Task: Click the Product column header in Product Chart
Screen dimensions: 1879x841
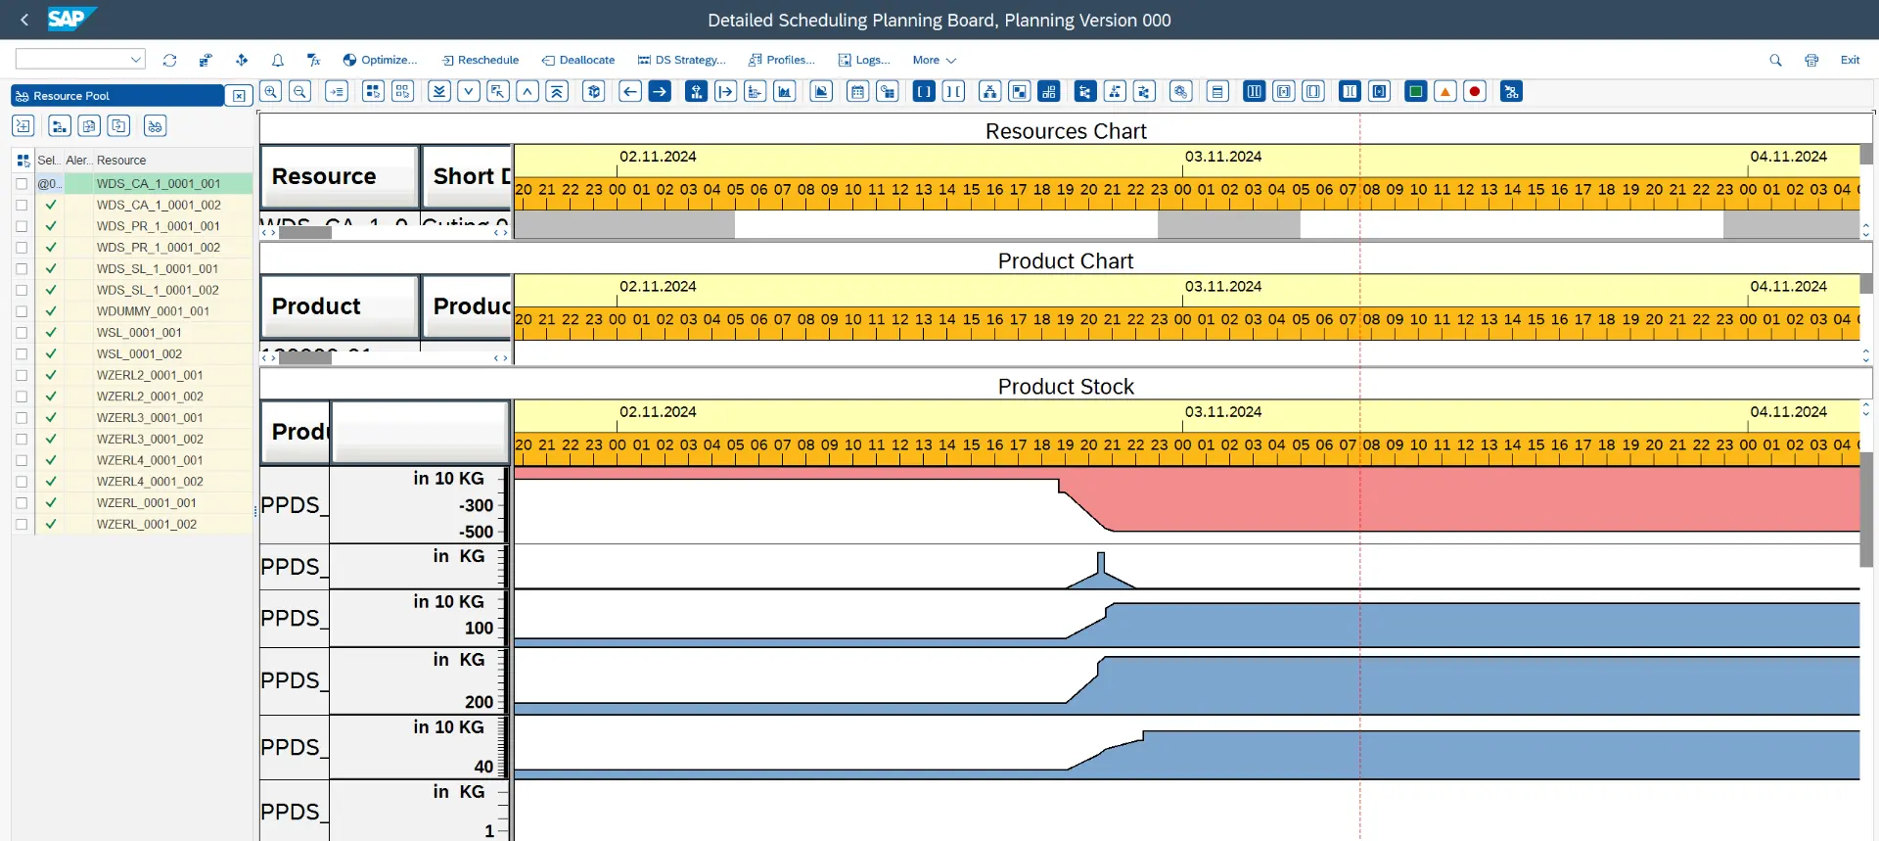Action: [x=340, y=306]
